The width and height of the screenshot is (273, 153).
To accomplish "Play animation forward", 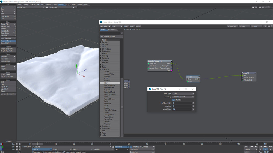I will pyautogui.click(x=271, y=149).
